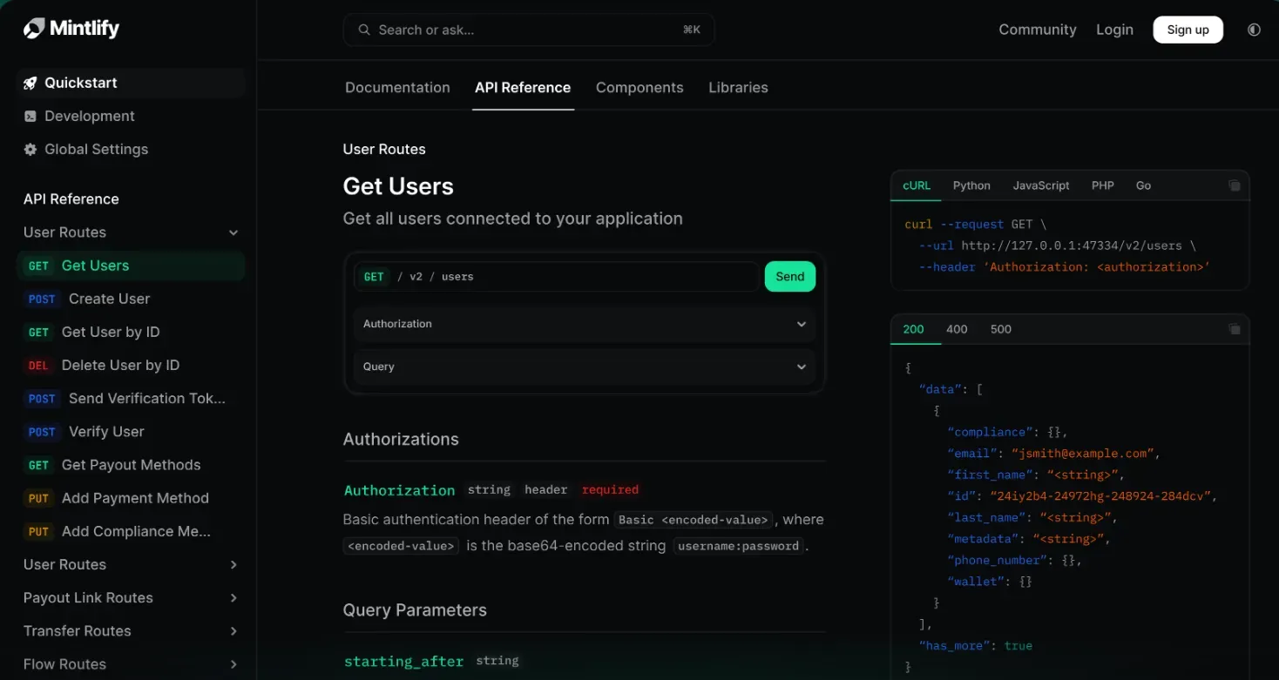1279x680 pixels.
Task: Expand the second User Routes group
Action: [x=233, y=565]
